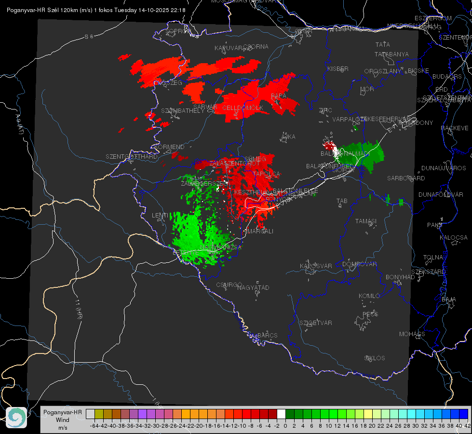Viewport: 472px width, 434px height.
Task: Click the BONYHAD city label
Action: click(x=400, y=277)
